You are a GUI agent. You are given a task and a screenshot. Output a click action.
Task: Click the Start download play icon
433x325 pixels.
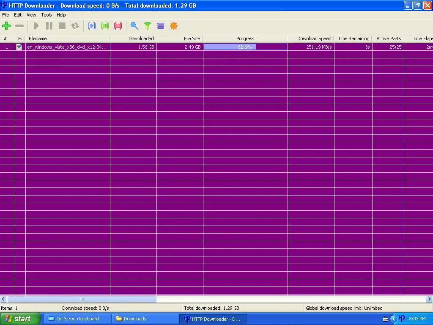coord(36,26)
